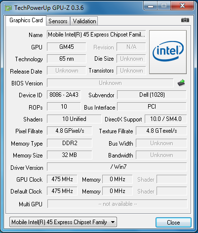The width and height of the screenshot is (198, 233).
Task: Click the Device ID field 8086 - 2A43
Action: 64,95
